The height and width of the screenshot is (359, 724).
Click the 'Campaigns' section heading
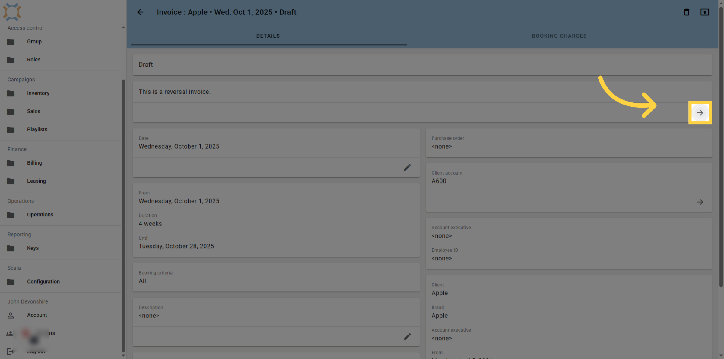(x=21, y=80)
